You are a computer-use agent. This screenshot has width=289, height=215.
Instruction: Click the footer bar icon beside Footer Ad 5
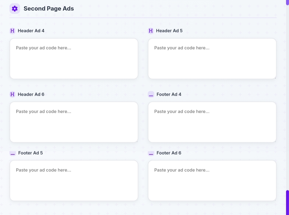click(x=13, y=153)
